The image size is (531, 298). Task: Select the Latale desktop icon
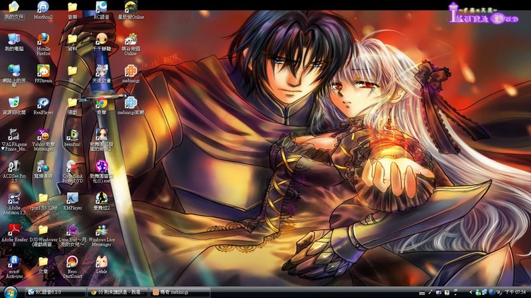click(x=102, y=262)
